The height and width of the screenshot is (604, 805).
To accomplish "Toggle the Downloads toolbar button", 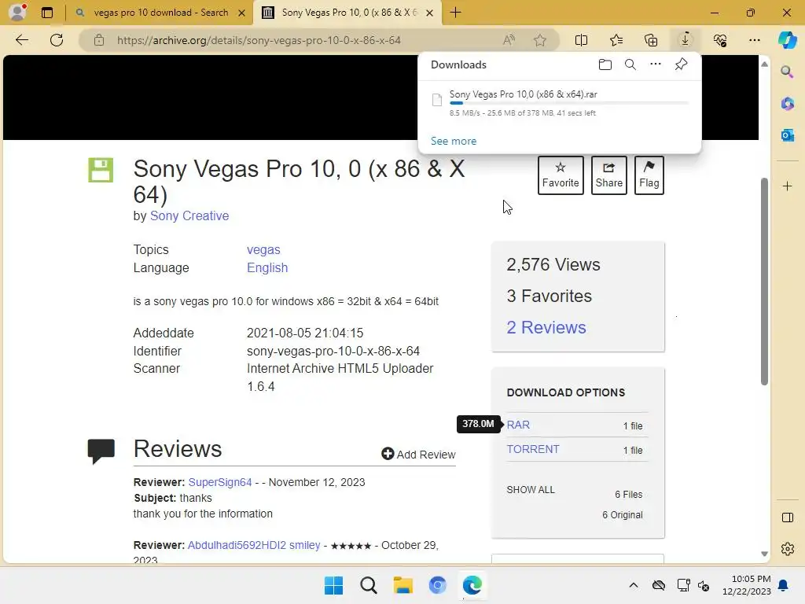I will click(686, 40).
